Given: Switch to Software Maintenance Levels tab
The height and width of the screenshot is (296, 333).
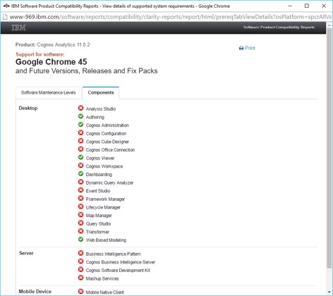Looking at the screenshot, I should [x=49, y=92].
